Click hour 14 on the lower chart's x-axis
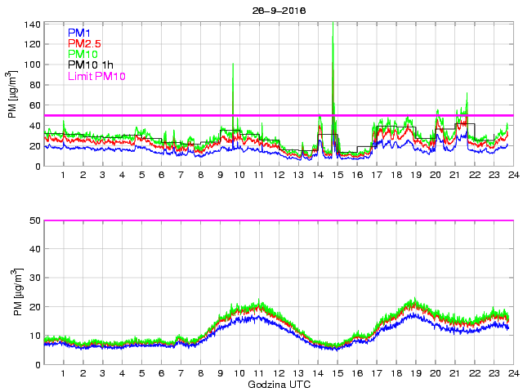 coord(318,373)
